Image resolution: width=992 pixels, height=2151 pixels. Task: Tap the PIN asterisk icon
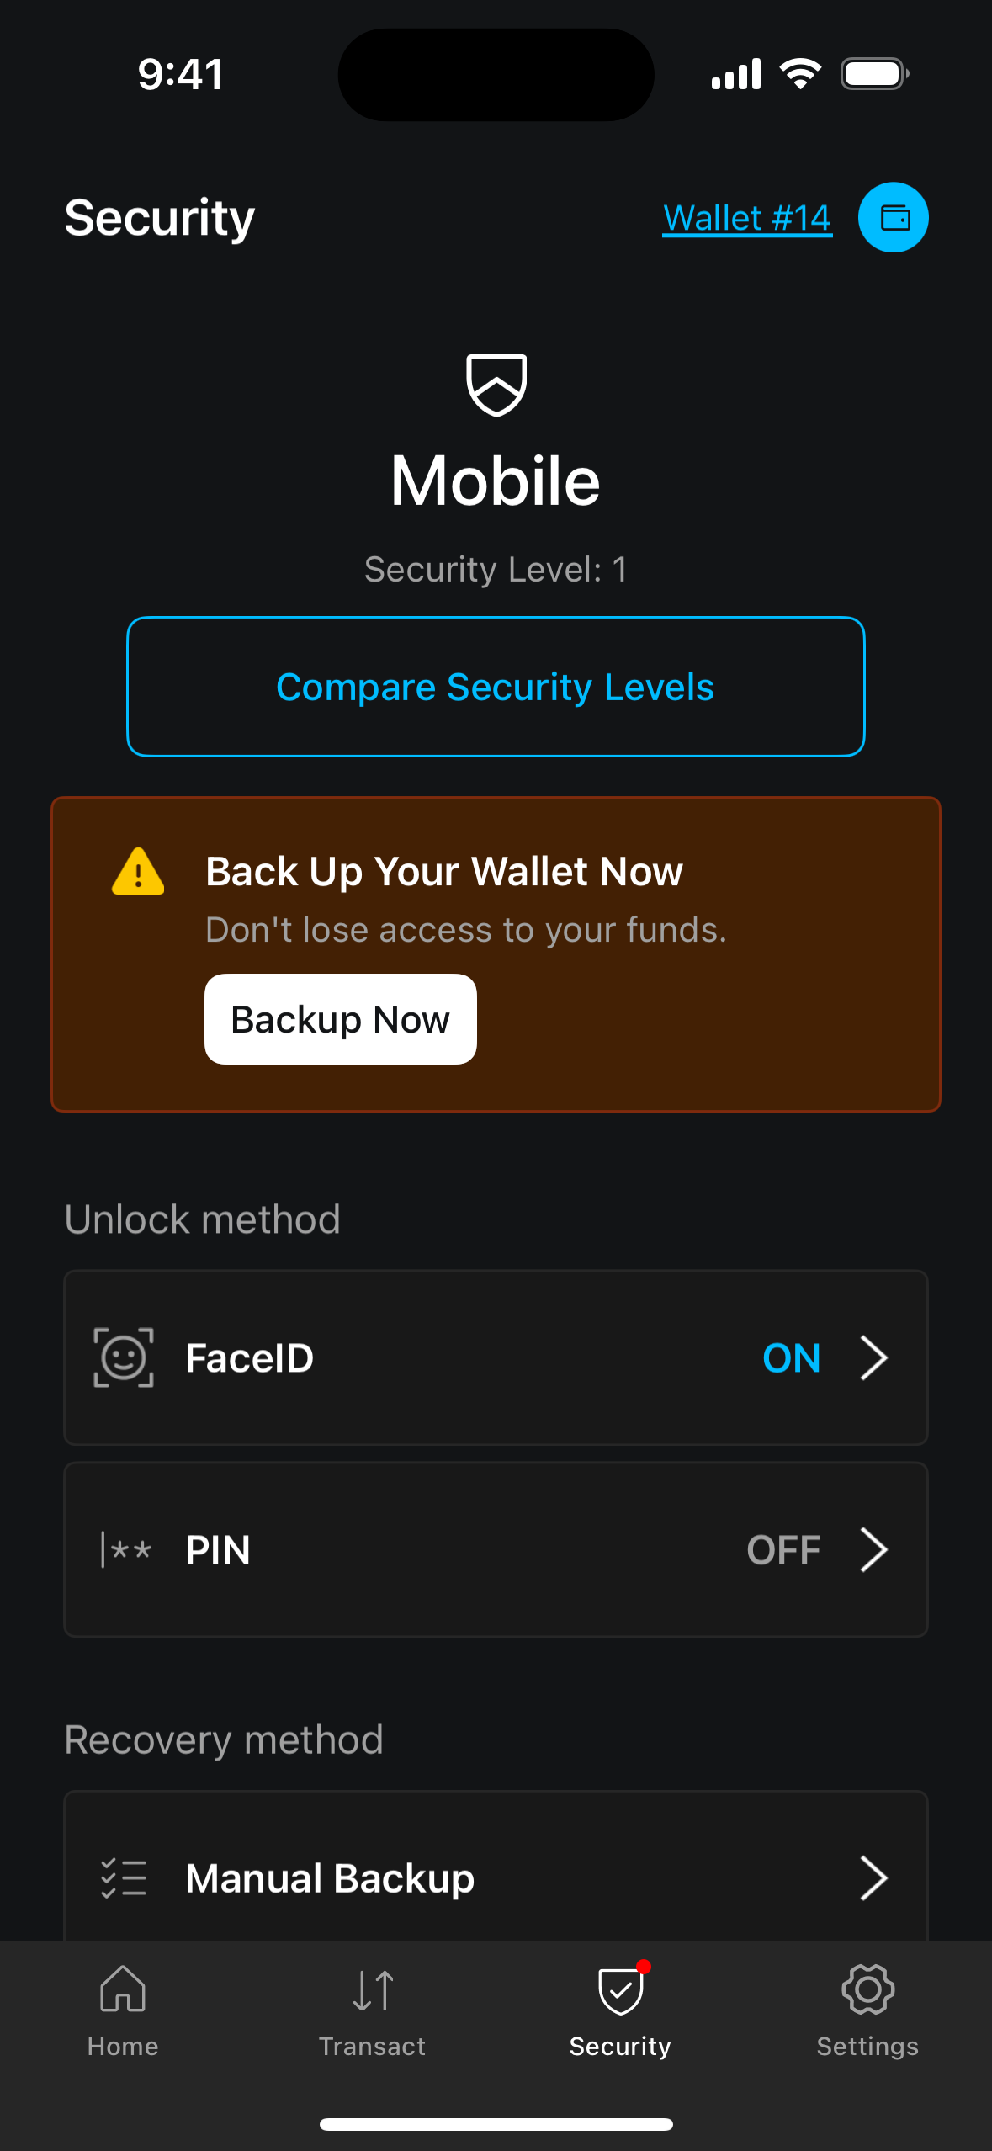click(x=126, y=1549)
